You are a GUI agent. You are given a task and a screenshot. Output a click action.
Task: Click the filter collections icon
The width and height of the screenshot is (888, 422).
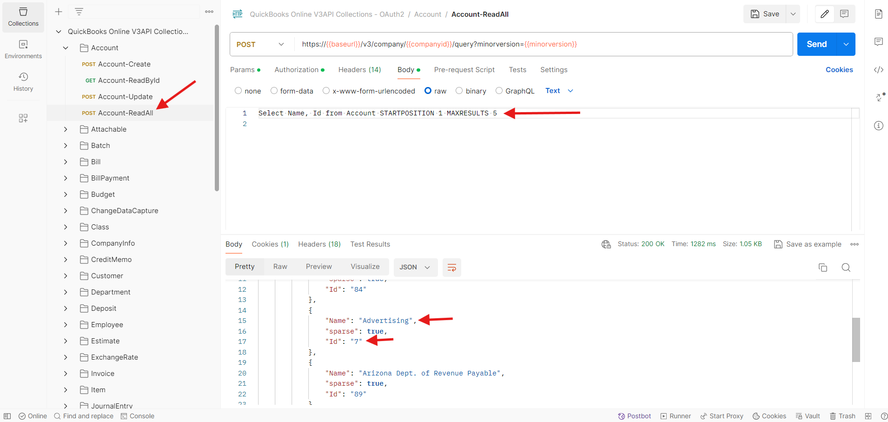[x=79, y=12]
